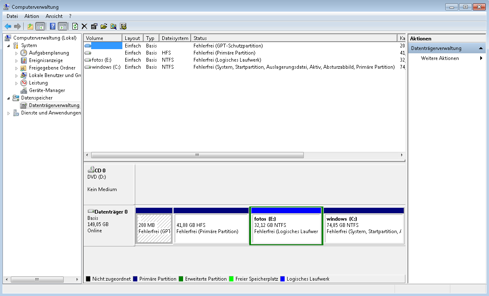489x296 pixels.
Task: Sort by the Typ column header
Action: point(151,38)
